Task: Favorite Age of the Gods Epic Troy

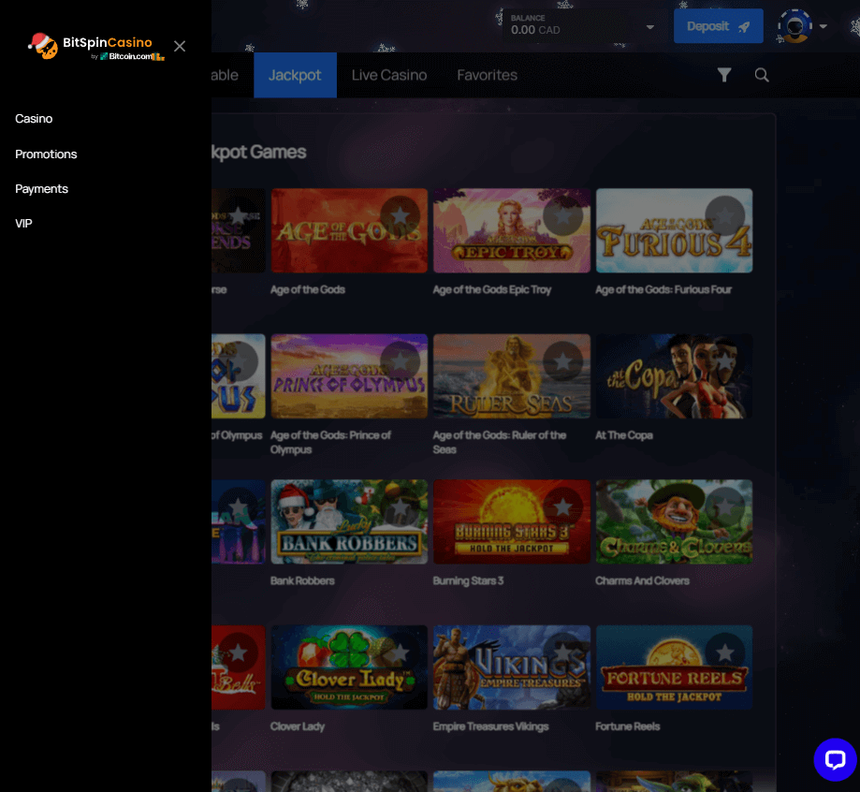Action: point(562,215)
